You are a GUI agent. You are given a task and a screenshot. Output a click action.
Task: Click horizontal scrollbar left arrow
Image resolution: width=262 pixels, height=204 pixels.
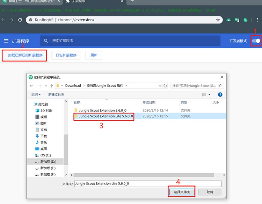(x=71, y=175)
